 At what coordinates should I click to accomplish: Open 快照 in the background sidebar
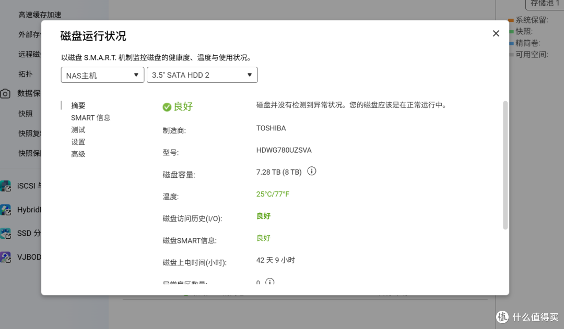26,114
